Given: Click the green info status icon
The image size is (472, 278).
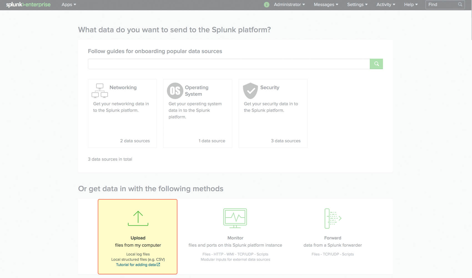Looking at the screenshot, I should point(267,4).
